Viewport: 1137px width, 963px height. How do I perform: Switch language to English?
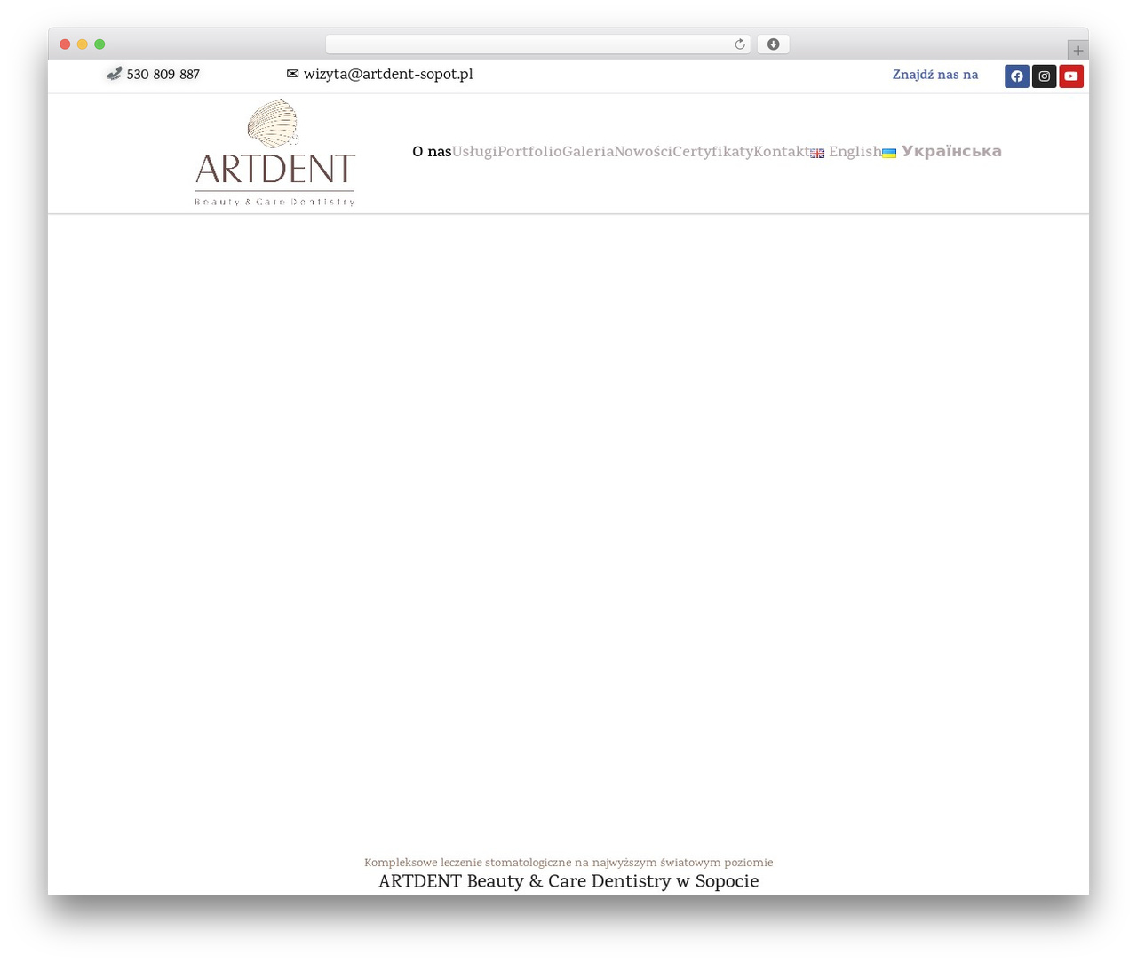(855, 152)
